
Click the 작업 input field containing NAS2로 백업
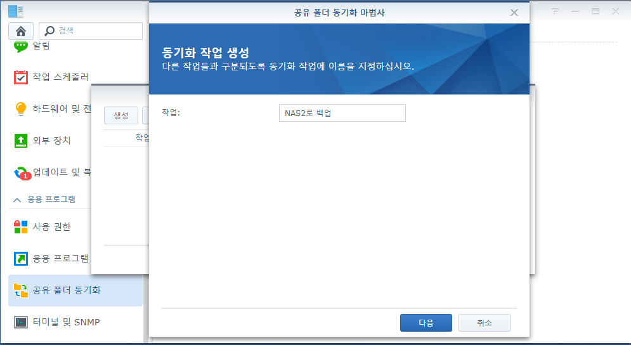(x=342, y=113)
